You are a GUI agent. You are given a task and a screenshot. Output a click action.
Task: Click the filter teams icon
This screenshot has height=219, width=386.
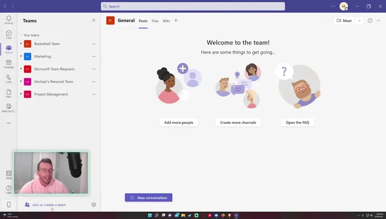tap(93, 20)
